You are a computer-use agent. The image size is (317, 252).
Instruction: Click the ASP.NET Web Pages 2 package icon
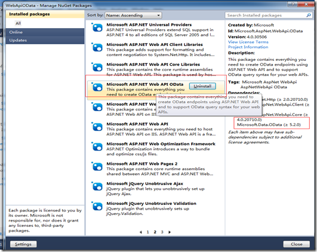[97, 167]
